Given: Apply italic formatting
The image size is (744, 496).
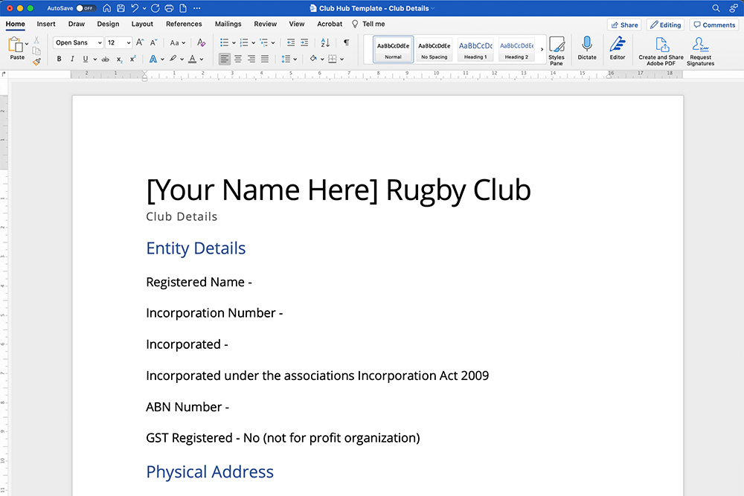Looking at the screenshot, I should click(x=72, y=59).
